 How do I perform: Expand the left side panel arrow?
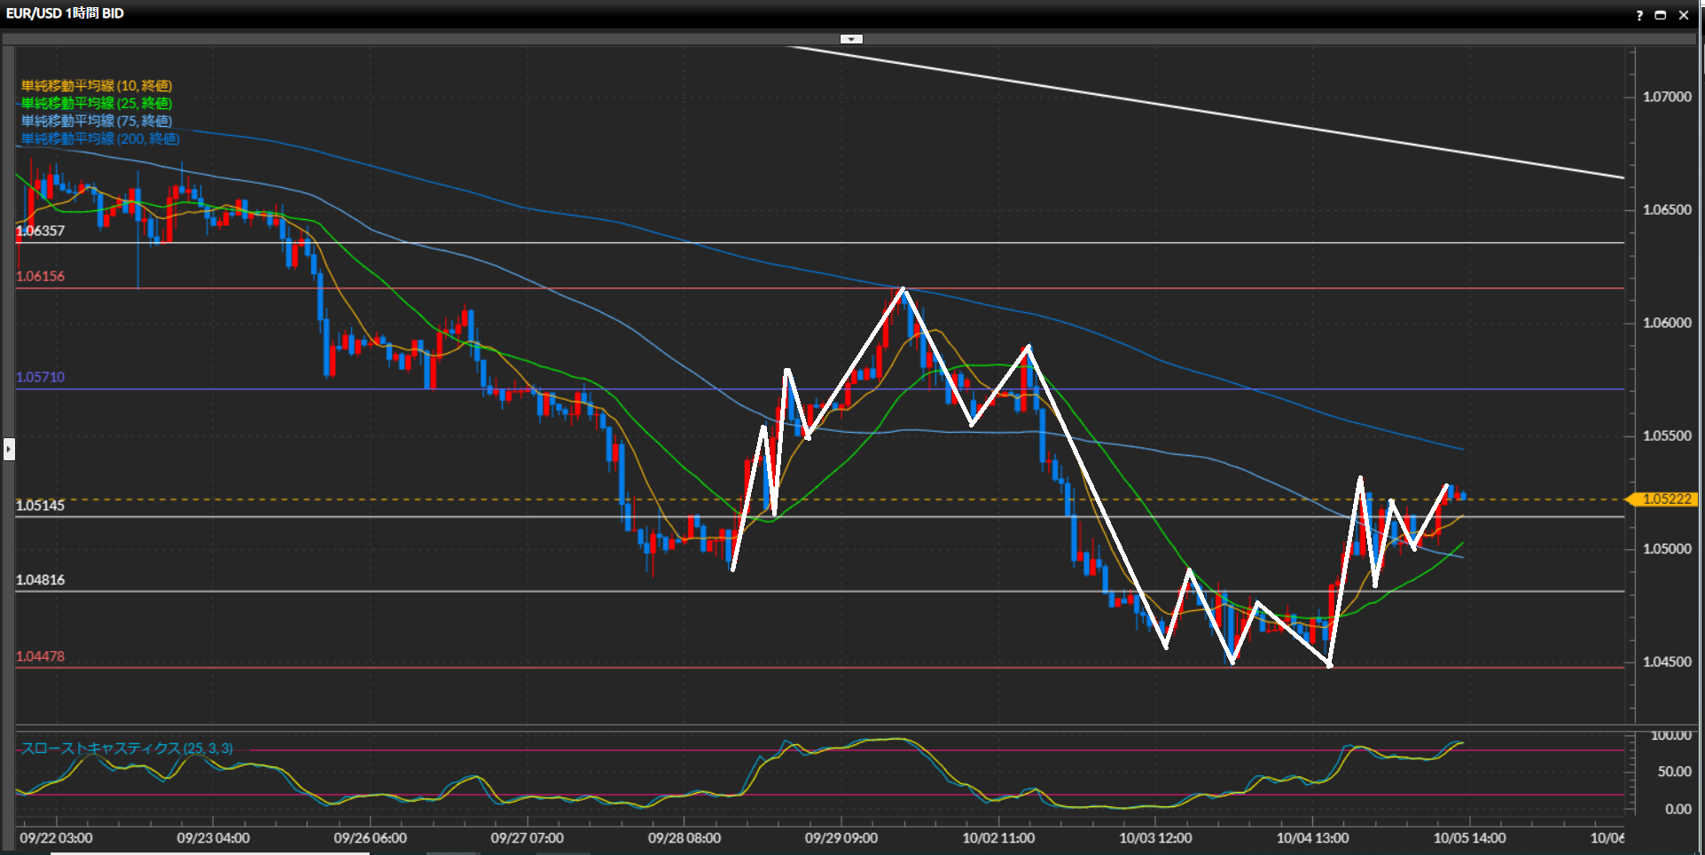tap(9, 449)
